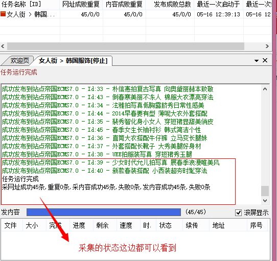Click the 状态 column header
The width and height of the screenshot is (277, 261).
coord(166,226)
